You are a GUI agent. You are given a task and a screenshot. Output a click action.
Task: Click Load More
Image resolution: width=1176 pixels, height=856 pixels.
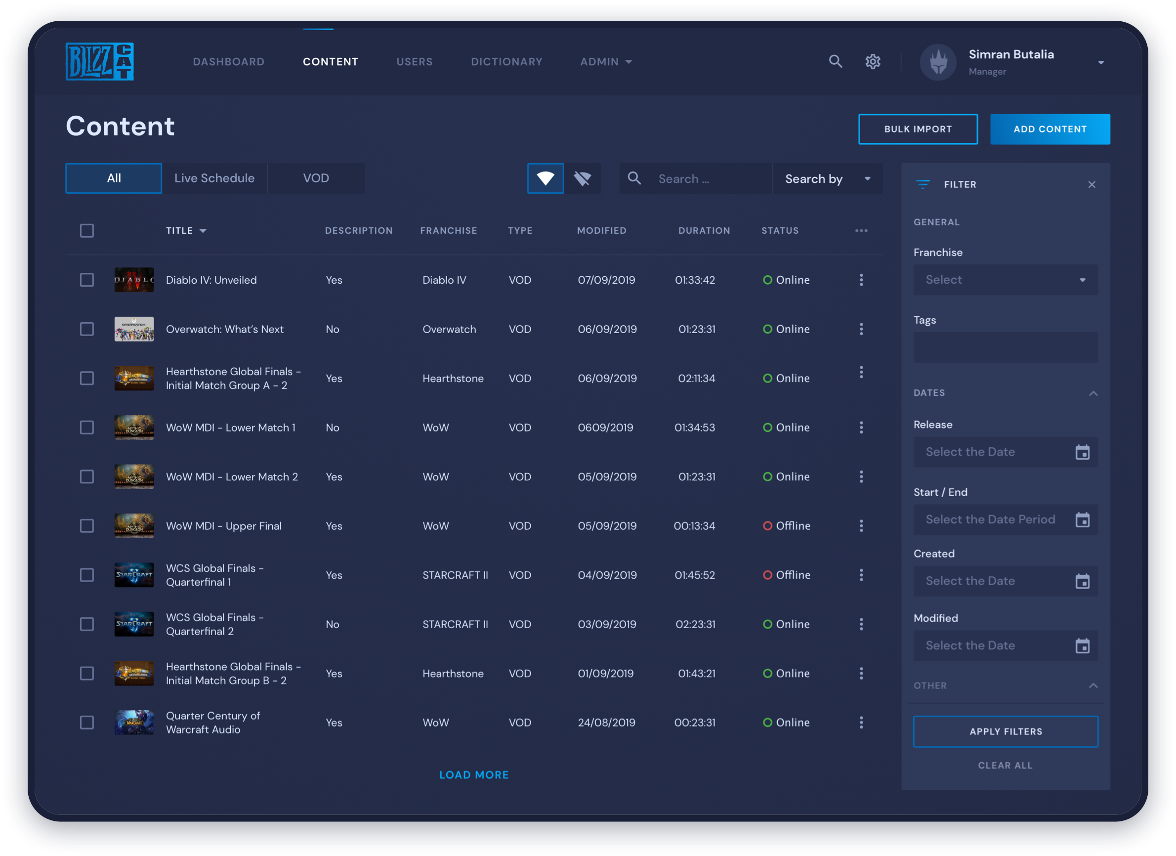point(473,774)
